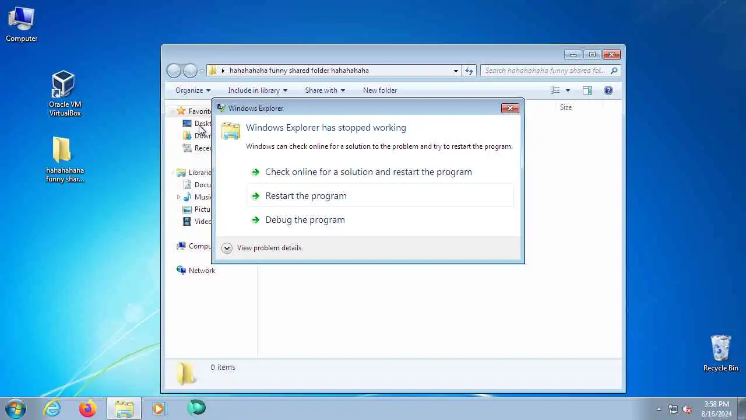The height and width of the screenshot is (420, 746).
Task: Select the Videos library
Action: coord(196,222)
